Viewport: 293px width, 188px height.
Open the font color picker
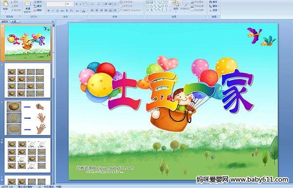(84, 11)
